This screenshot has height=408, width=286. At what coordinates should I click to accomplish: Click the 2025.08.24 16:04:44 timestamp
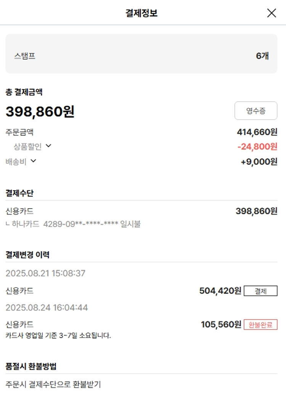[47, 307]
